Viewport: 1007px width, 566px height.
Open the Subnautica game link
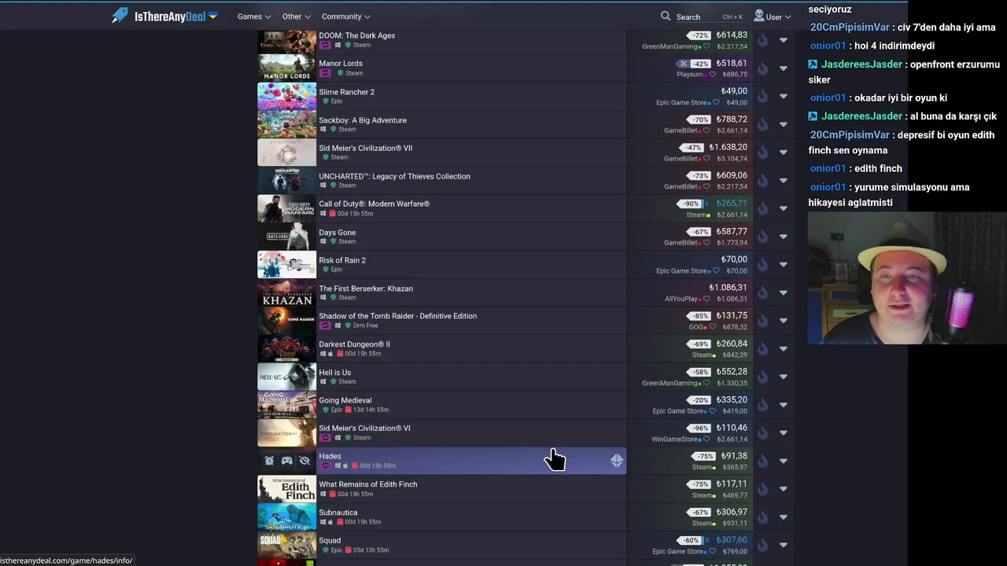pyautogui.click(x=338, y=513)
